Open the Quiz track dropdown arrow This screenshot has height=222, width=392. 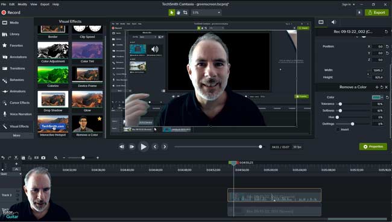[21, 174]
